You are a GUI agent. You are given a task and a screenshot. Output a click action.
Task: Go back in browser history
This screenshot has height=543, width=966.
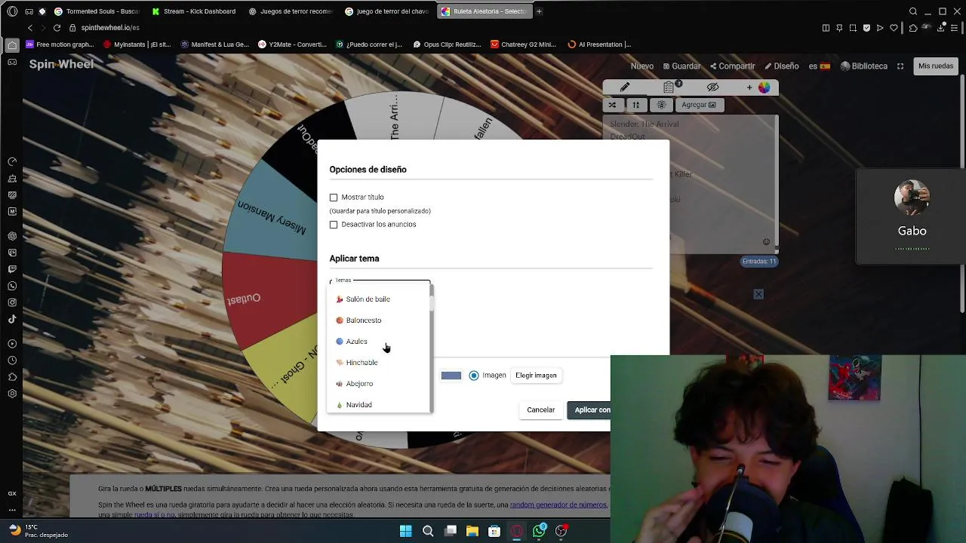click(x=30, y=28)
